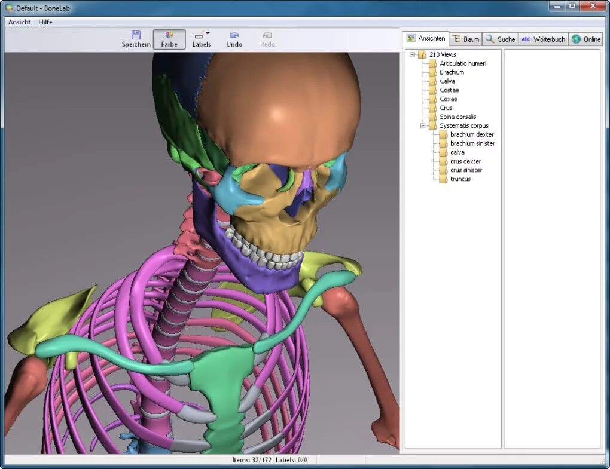Click the Undo toolbar button

coord(234,39)
